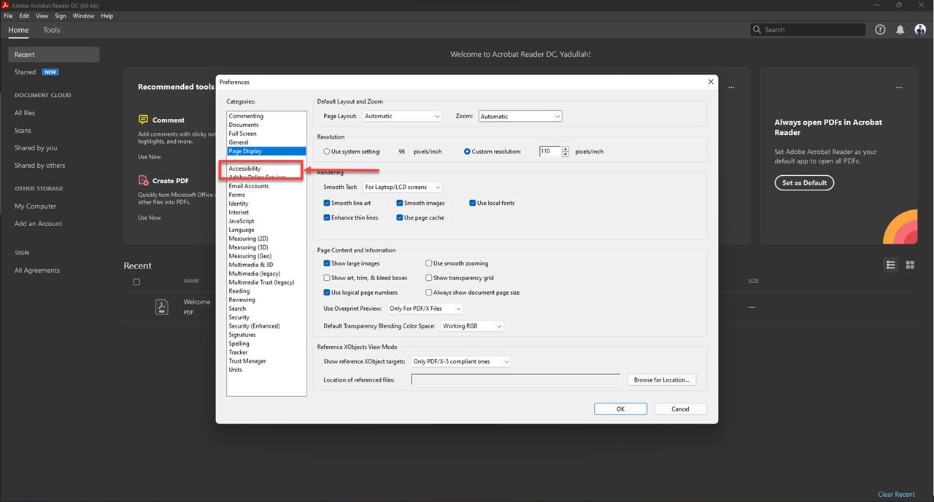Select all checkbox in Recent list header
This screenshot has height=502, width=934.
click(x=136, y=282)
